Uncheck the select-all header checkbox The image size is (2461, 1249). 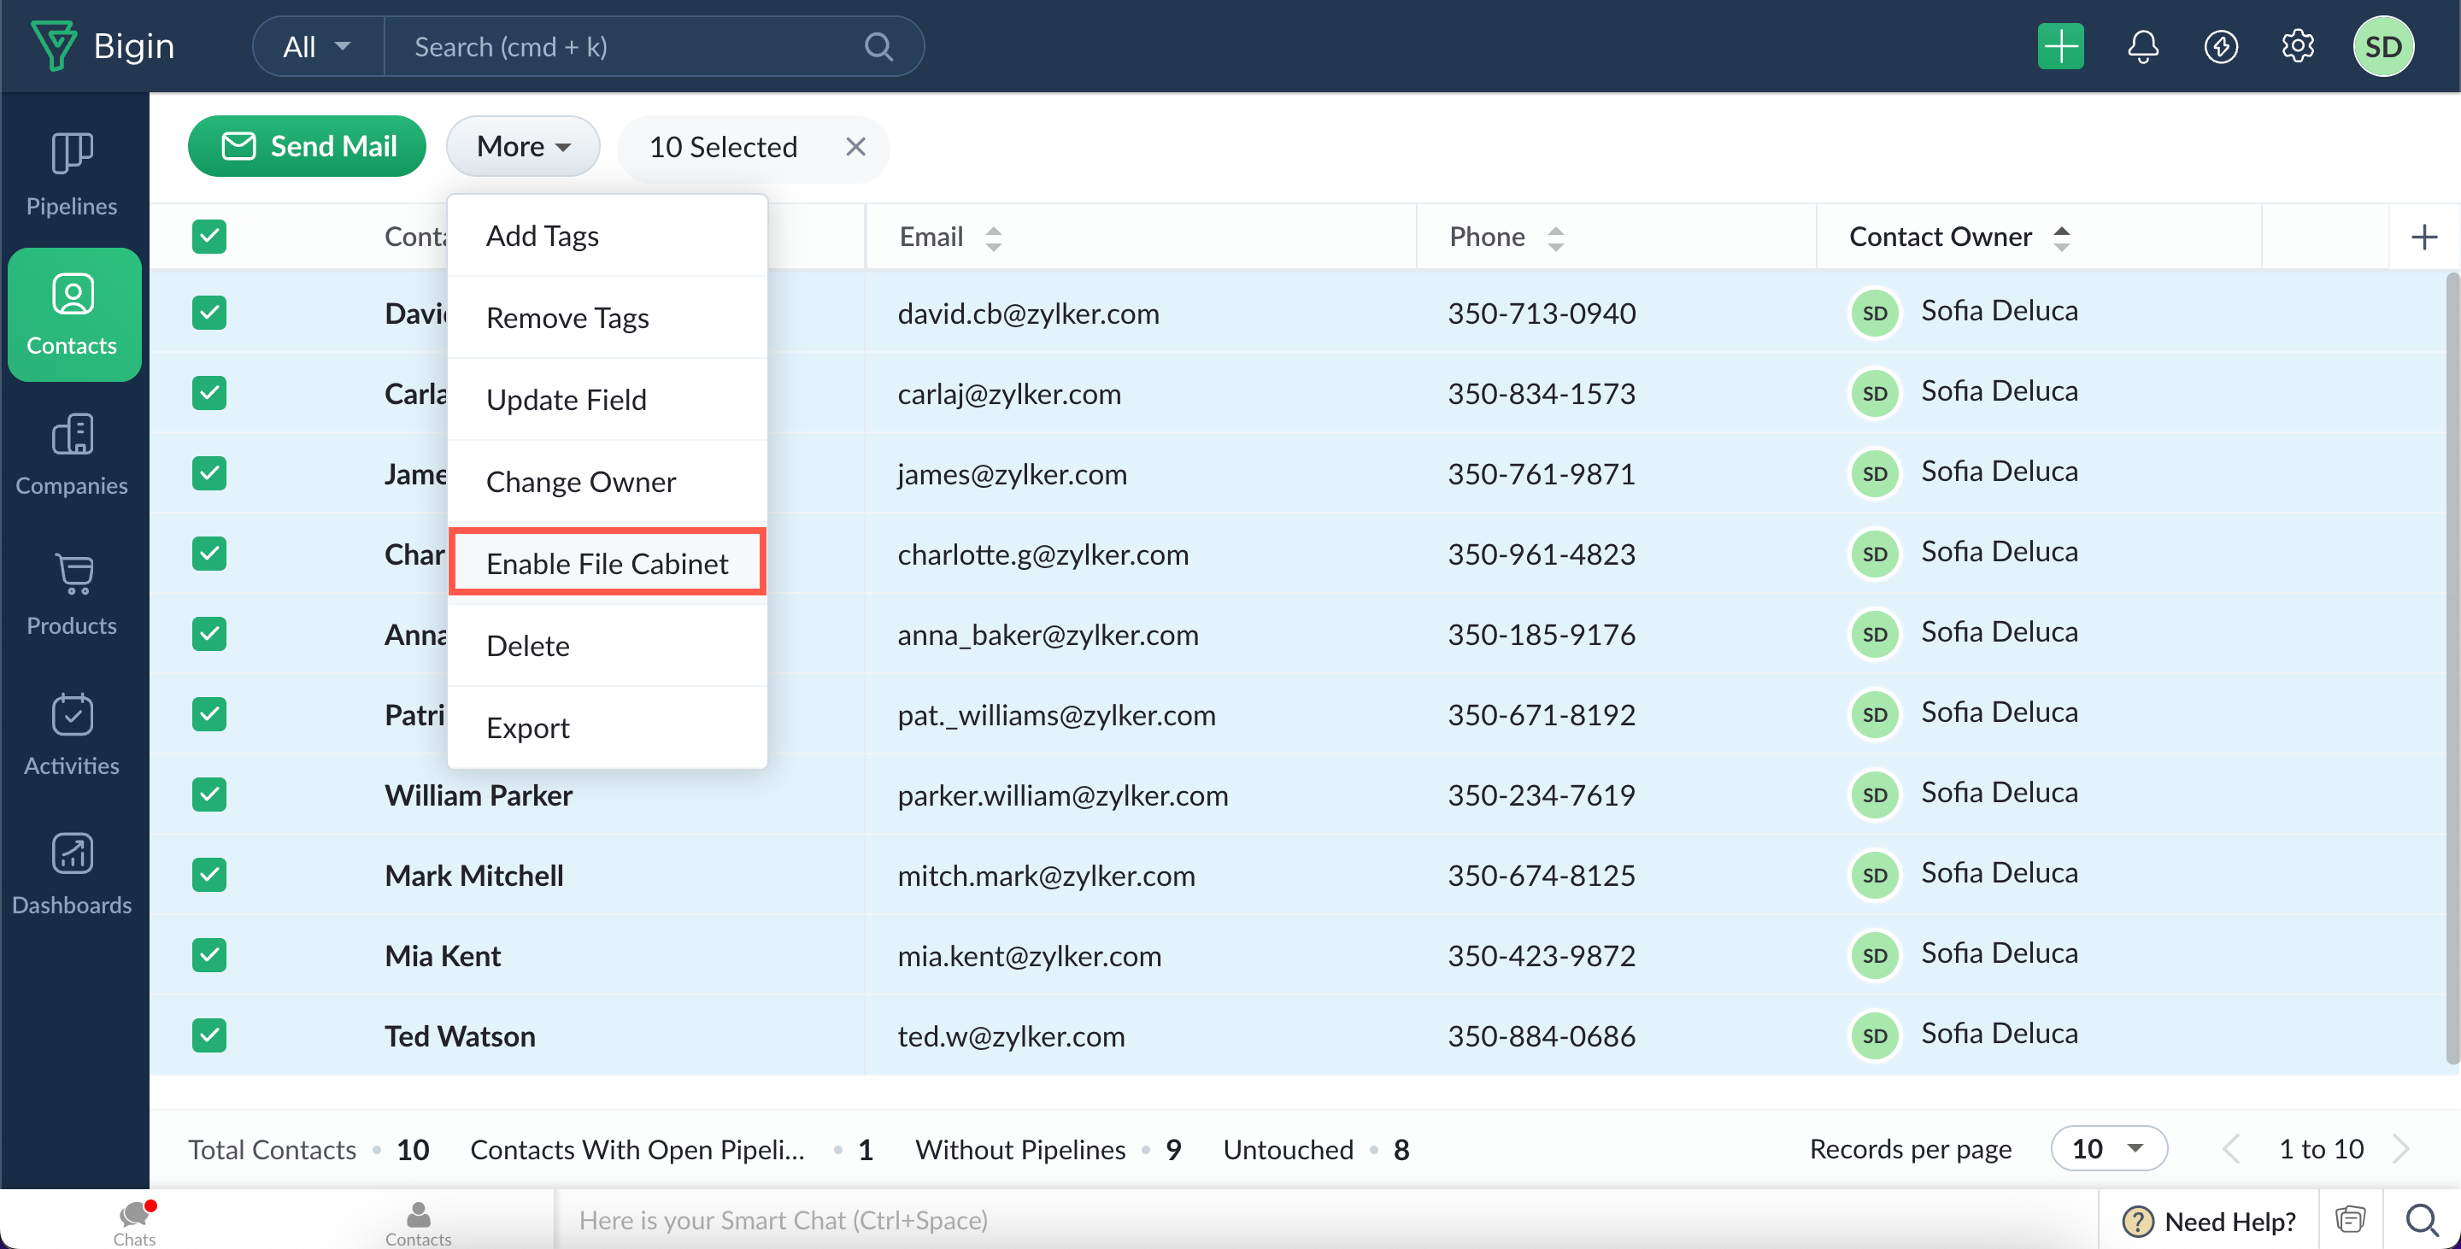point(209,237)
